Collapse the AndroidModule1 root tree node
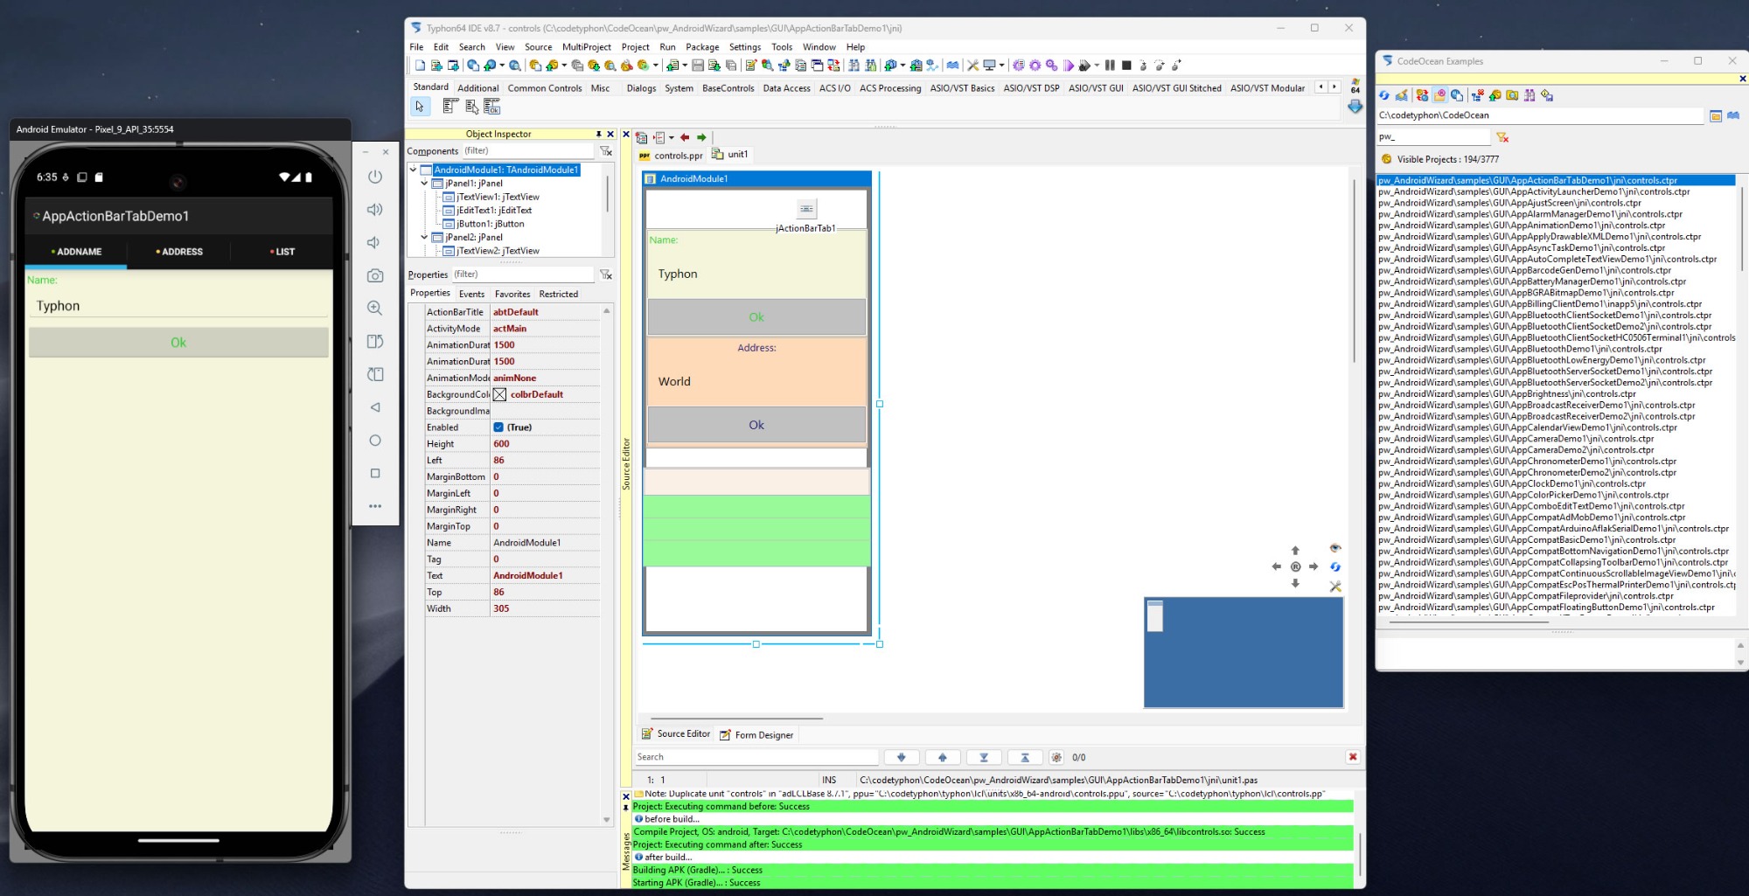Image resolution: width=1749 pixels, height=896 pixels. 414,170
